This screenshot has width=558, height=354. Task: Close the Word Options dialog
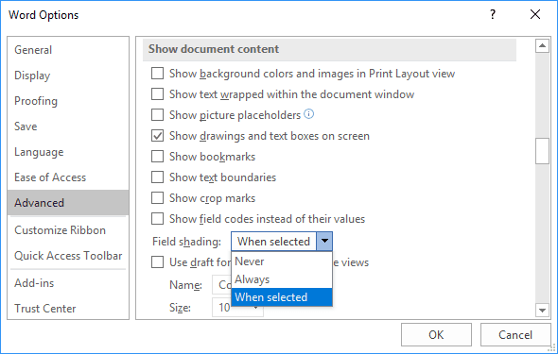(x=535, y=14)
